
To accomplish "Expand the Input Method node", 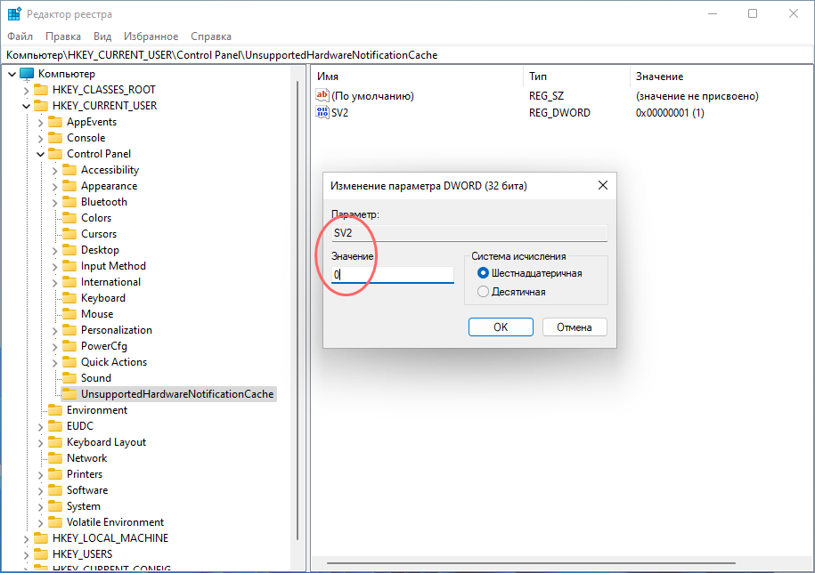I will [x=54, y=267].
